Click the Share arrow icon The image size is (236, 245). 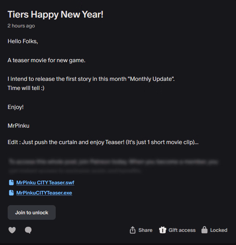tap(133, 230)
